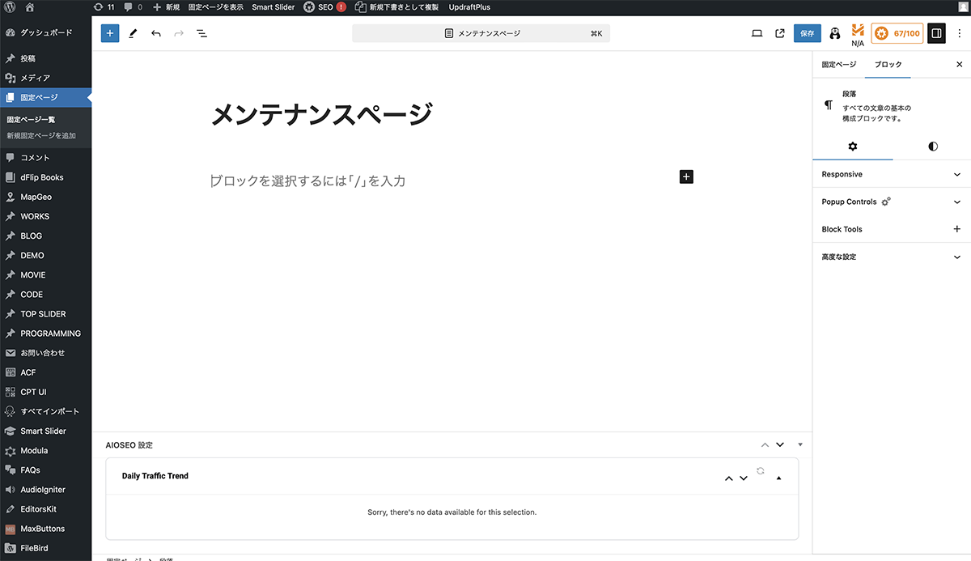Expand the Responsive section

coord(891,174)
